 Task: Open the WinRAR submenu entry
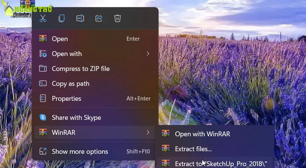click(95, 133)
